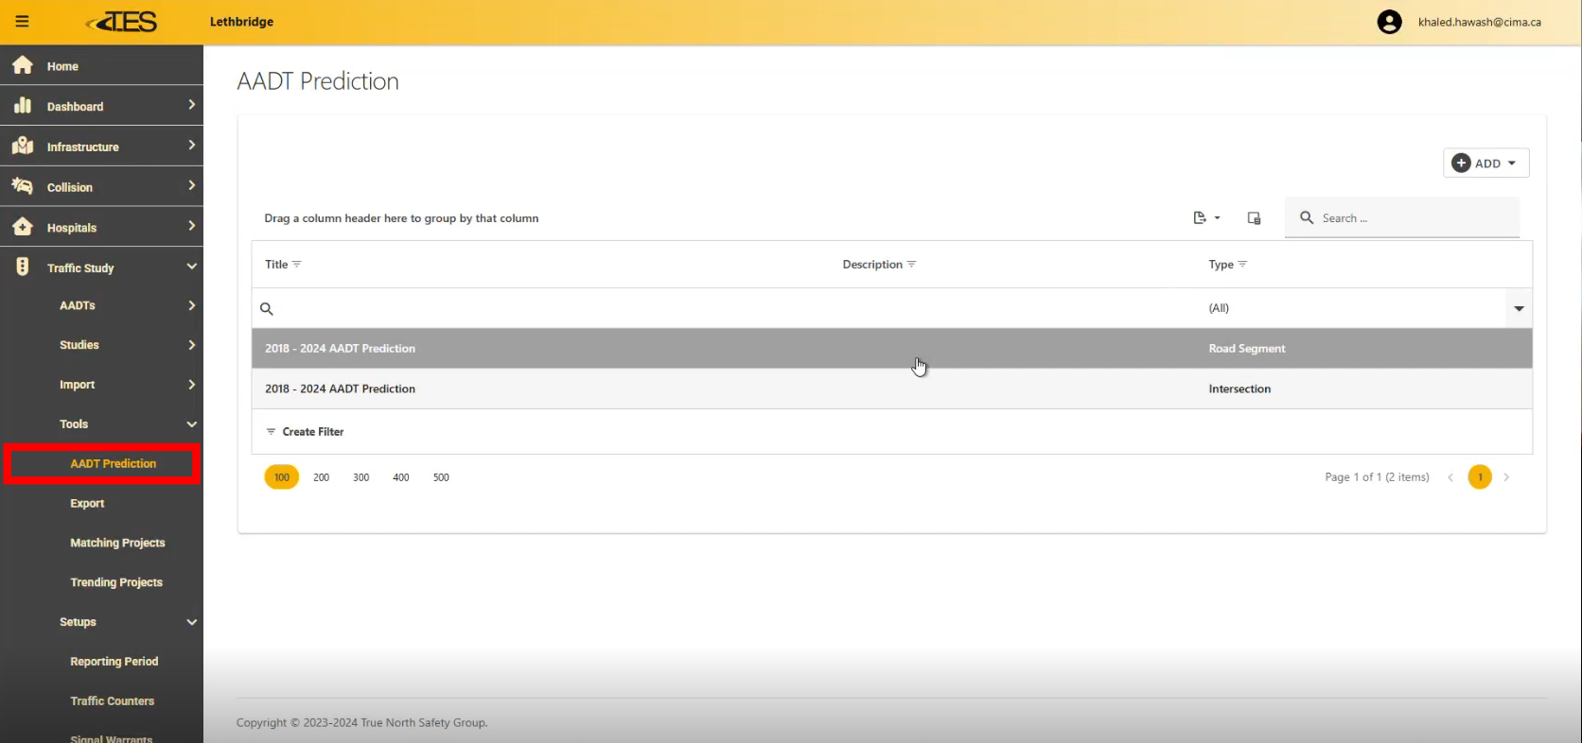
Task: Open the Export tool menu item
Action: coord(87,504)
